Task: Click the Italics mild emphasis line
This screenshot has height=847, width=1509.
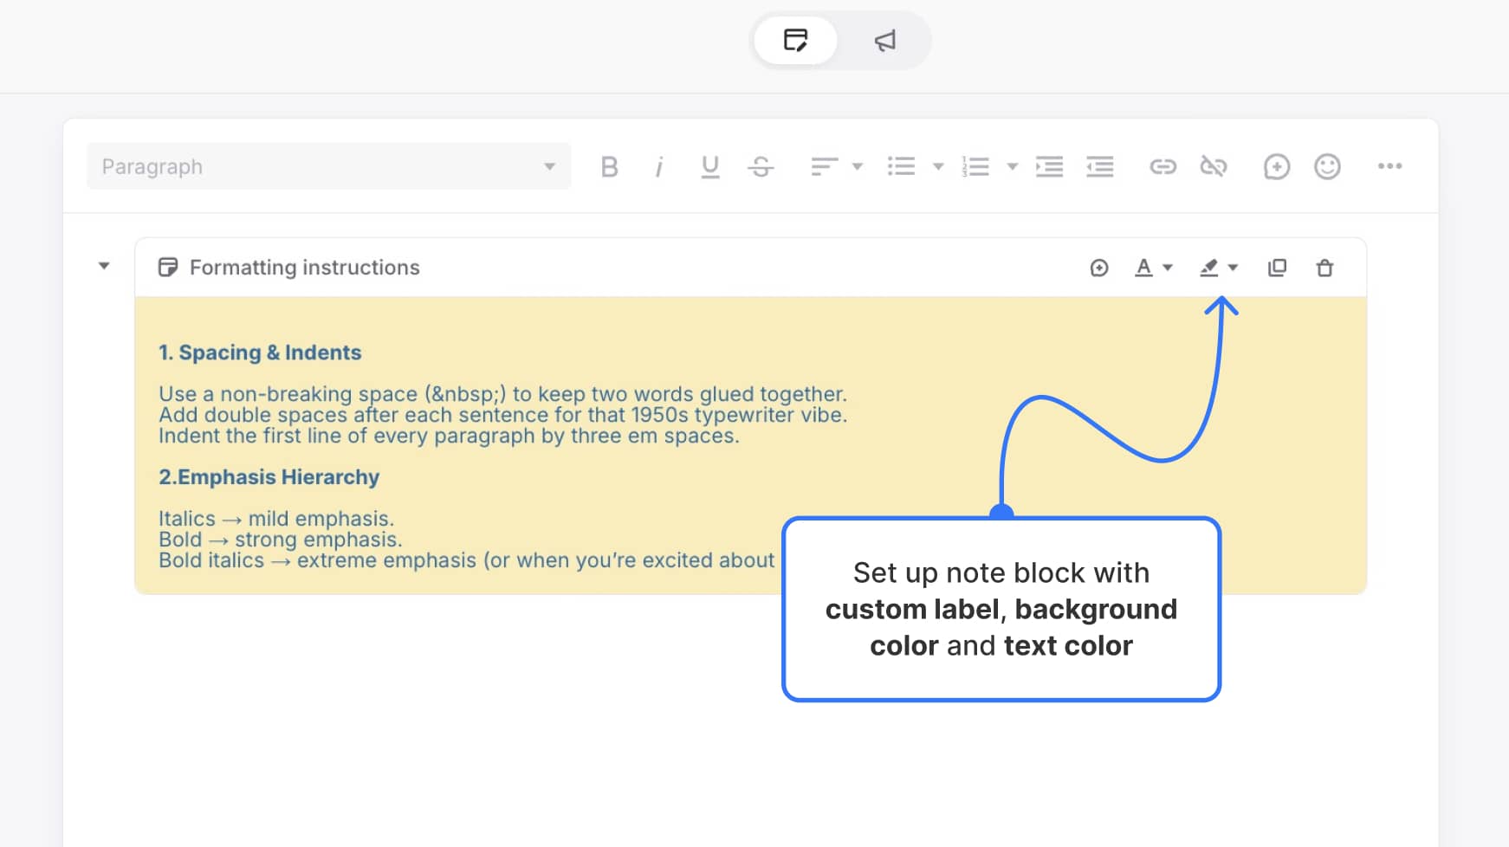Action: pyautogui.click(x=276, y=519)
